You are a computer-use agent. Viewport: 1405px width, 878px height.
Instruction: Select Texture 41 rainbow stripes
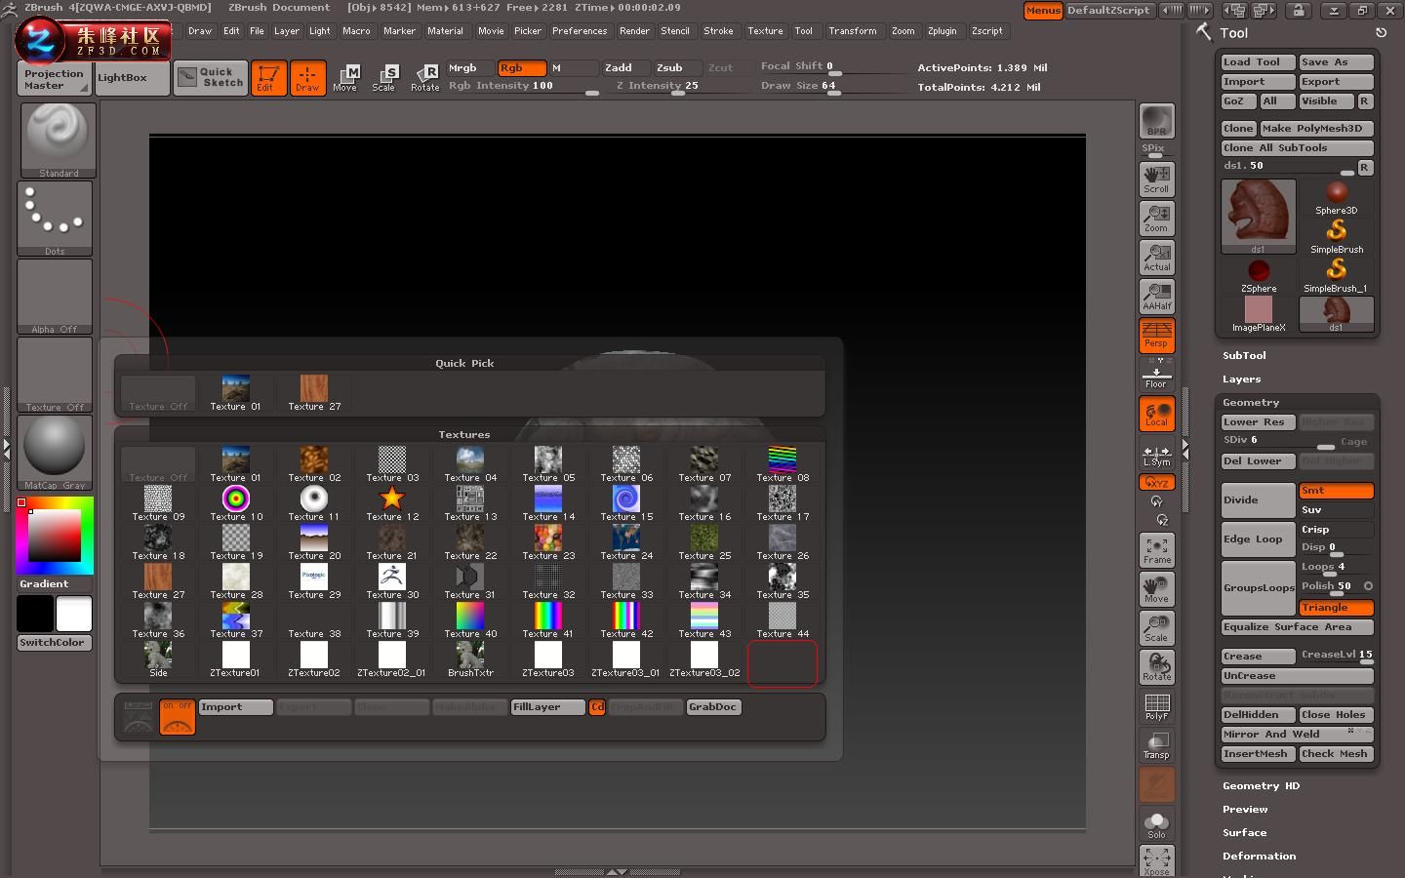coord(548,619)
